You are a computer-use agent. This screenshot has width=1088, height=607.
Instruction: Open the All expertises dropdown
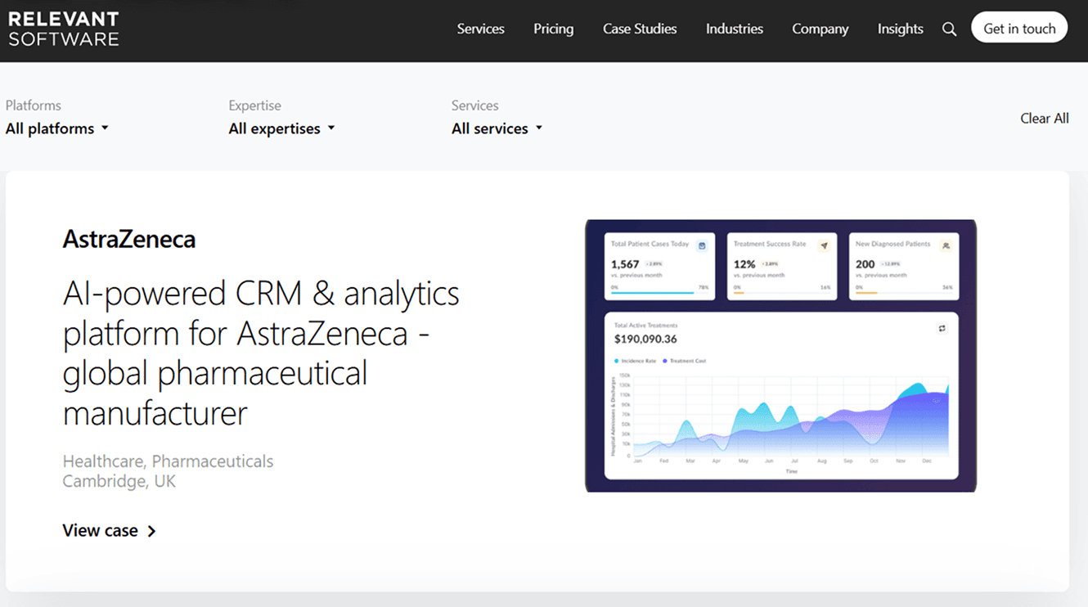281,128
